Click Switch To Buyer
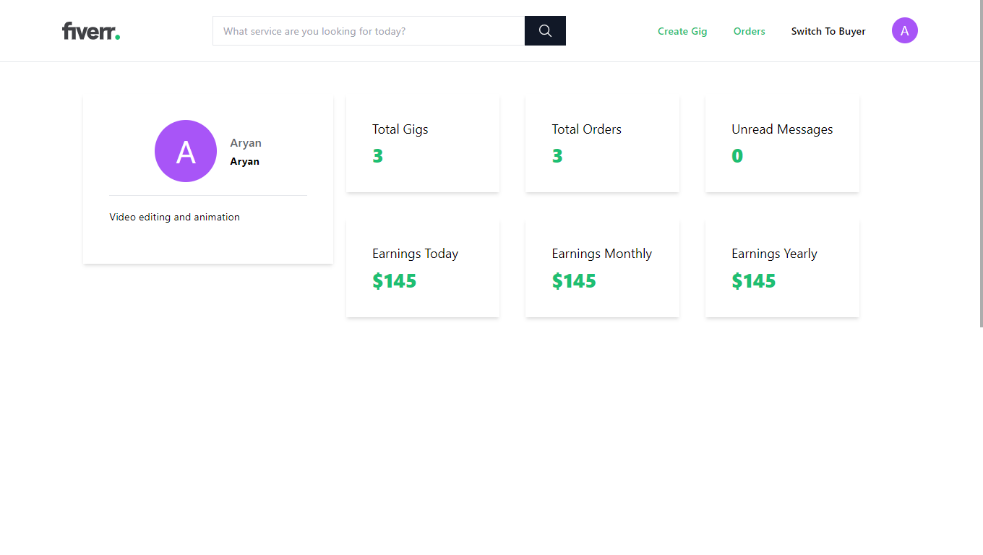This screenshot has height=555, width=983. [828, 31]
